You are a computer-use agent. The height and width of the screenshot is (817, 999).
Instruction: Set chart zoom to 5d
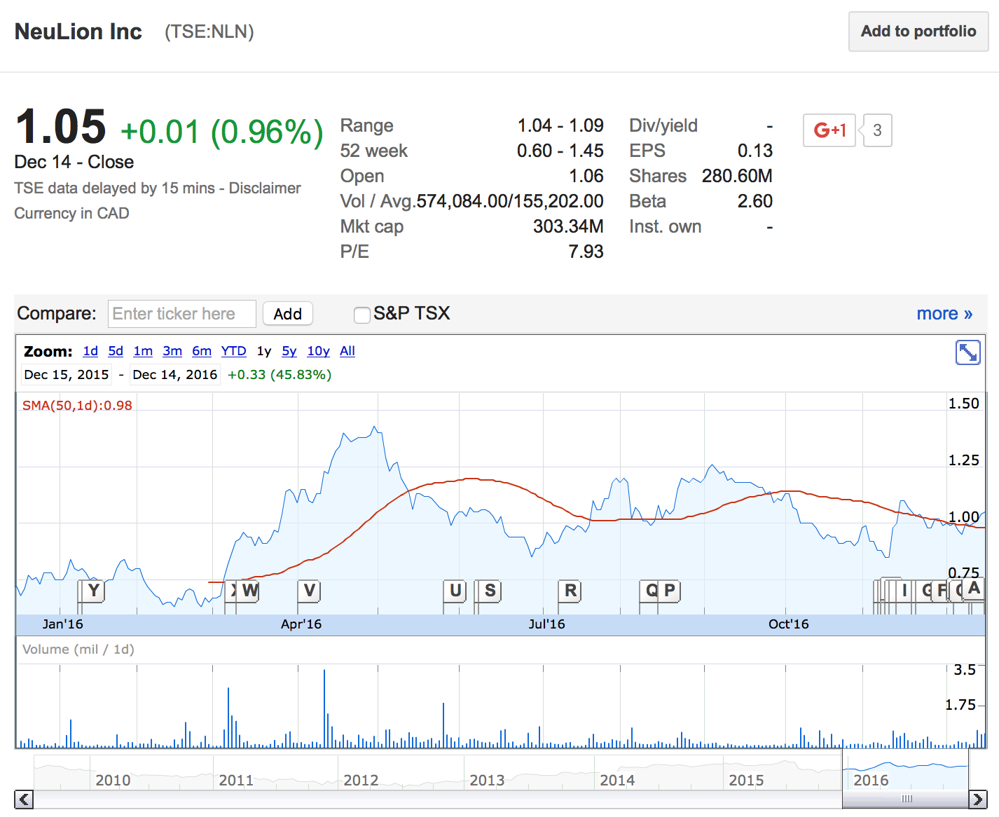pos(116,351)
